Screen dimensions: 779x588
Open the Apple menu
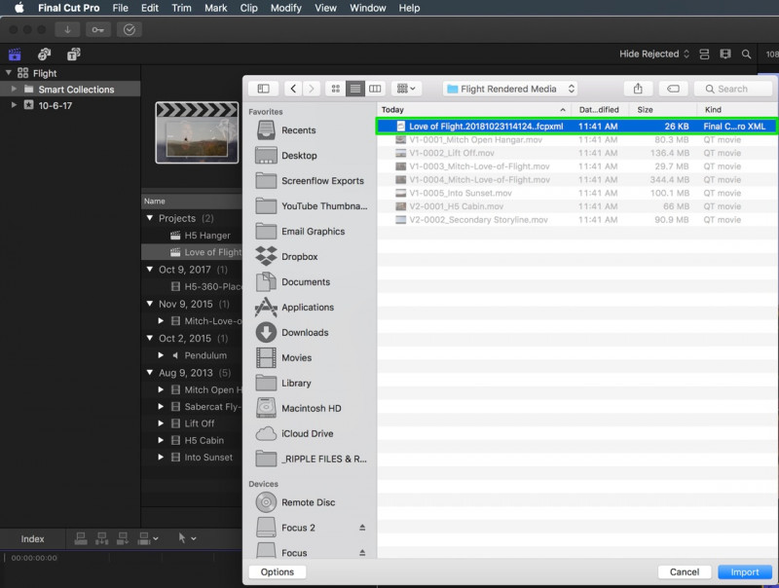click(x=19, y=8)
